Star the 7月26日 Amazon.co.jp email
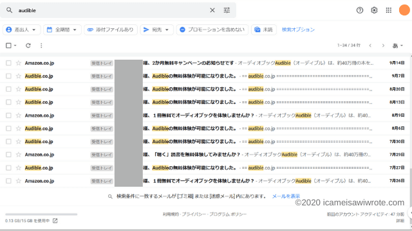 (x=19, y=181)
